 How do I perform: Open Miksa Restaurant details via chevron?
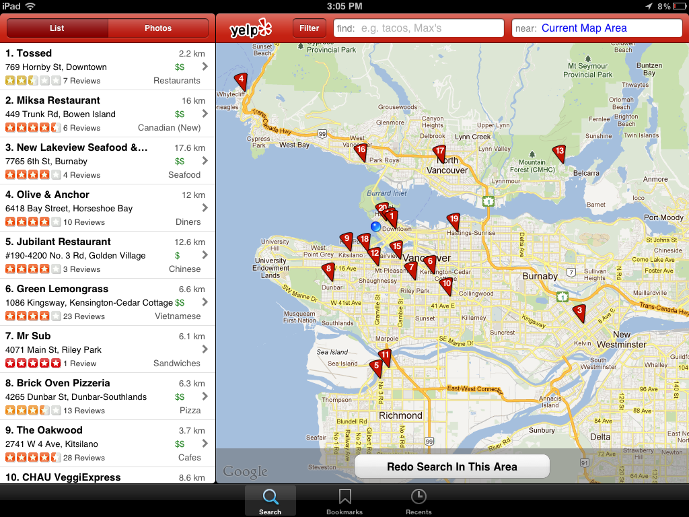[205, 114]
